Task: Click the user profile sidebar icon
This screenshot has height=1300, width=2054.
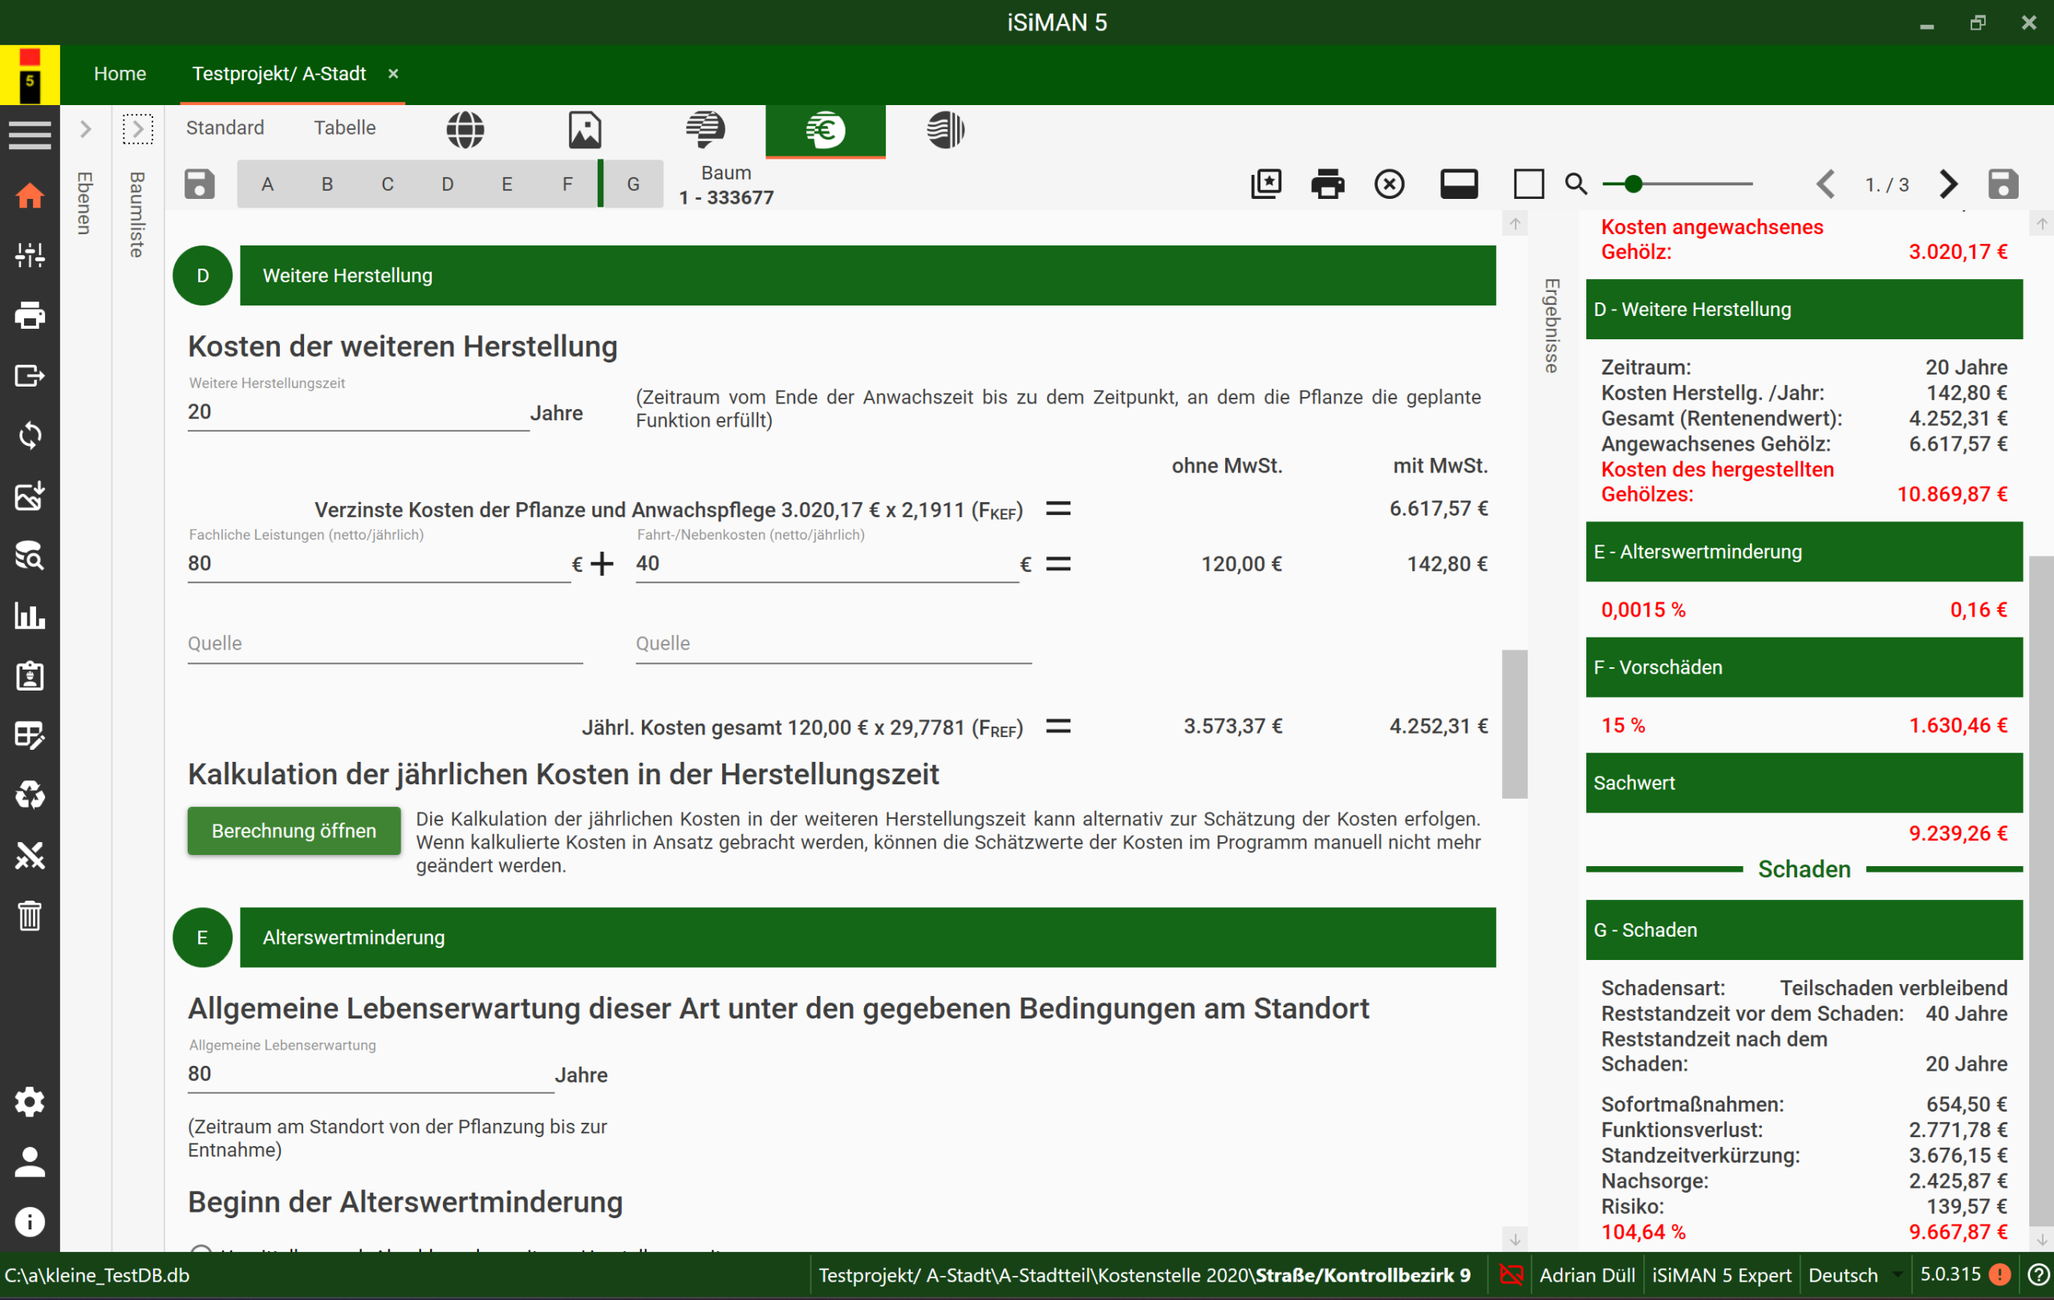Action: pyautogui.click(x=30, y=1162)
